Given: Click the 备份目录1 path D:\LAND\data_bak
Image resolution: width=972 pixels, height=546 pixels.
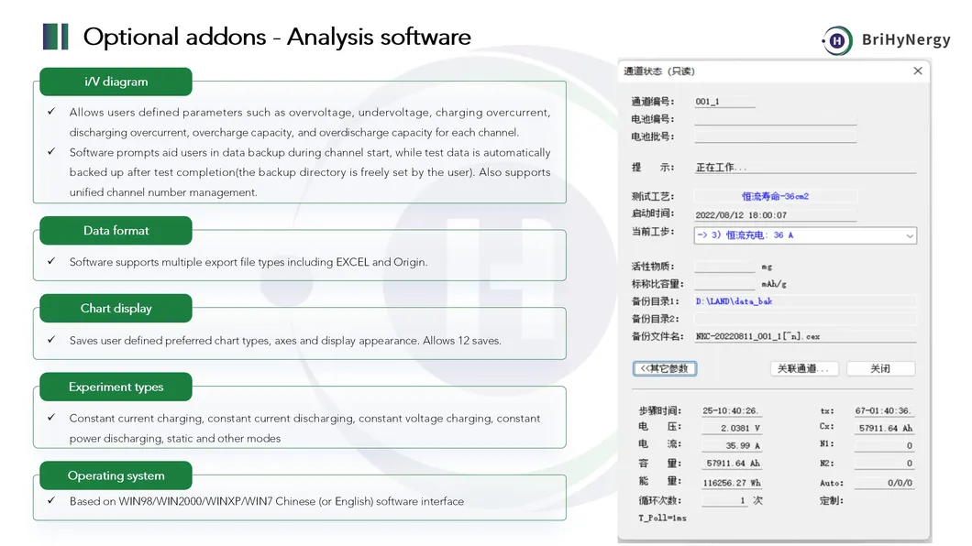Looking at the screenshot, I should click(x=803, y=301).
